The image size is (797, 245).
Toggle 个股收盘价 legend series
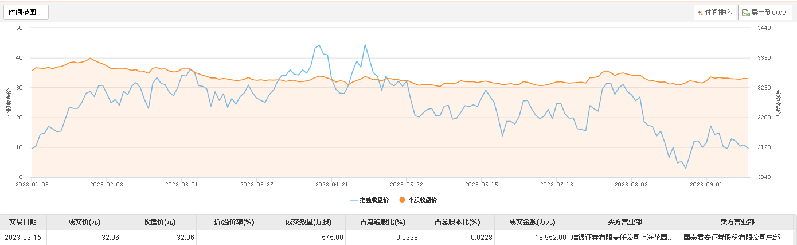pos(418,200)
